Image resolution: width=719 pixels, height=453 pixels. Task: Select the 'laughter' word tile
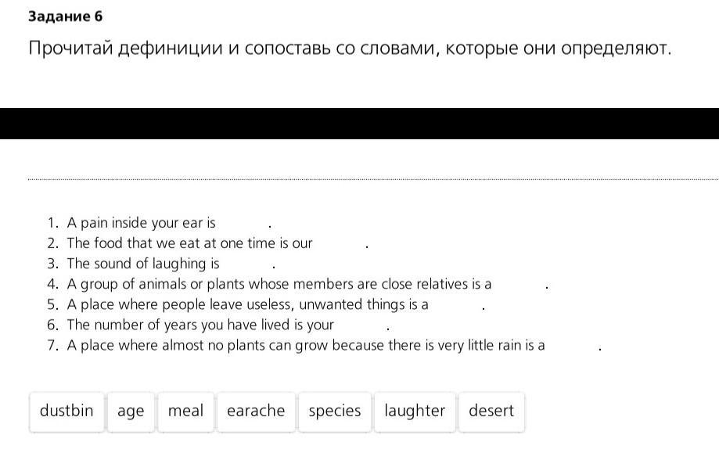pos(415,412)
